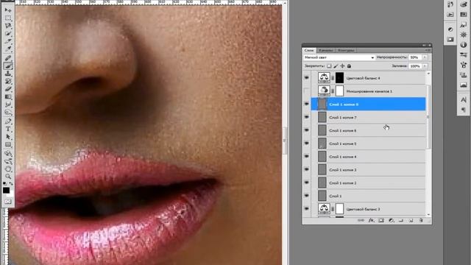Click the delete layer trash icon

[421, 220]
